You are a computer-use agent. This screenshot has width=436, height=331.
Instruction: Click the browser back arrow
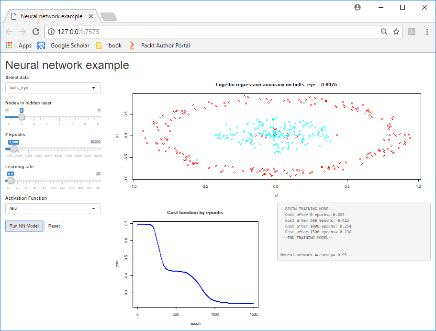point(10,32)
